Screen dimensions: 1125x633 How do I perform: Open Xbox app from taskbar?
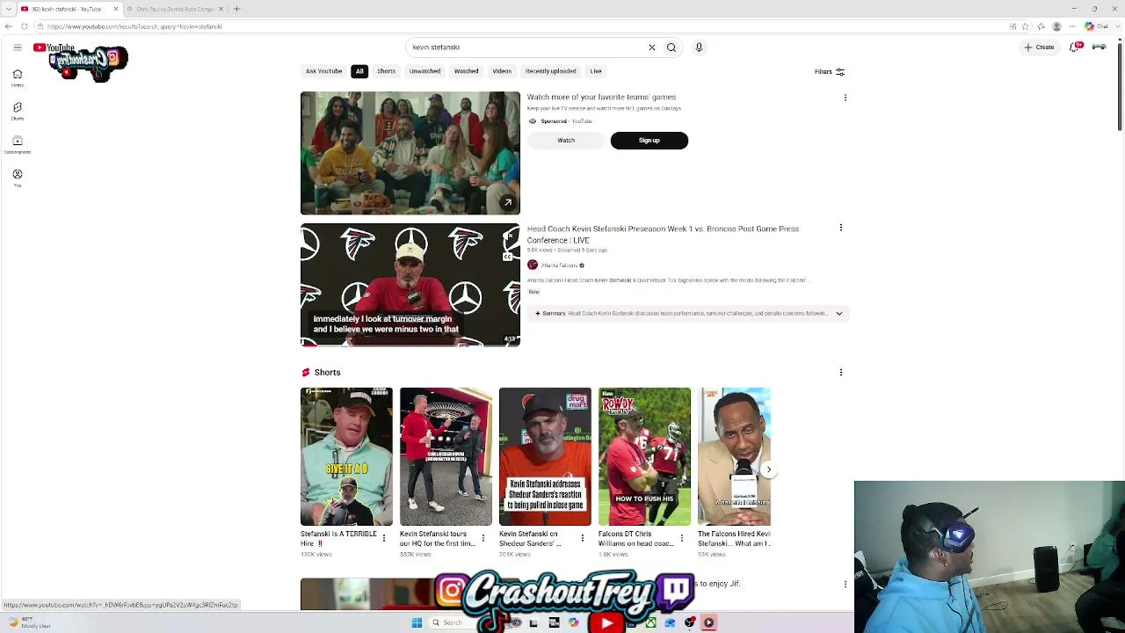click(650, 622)
